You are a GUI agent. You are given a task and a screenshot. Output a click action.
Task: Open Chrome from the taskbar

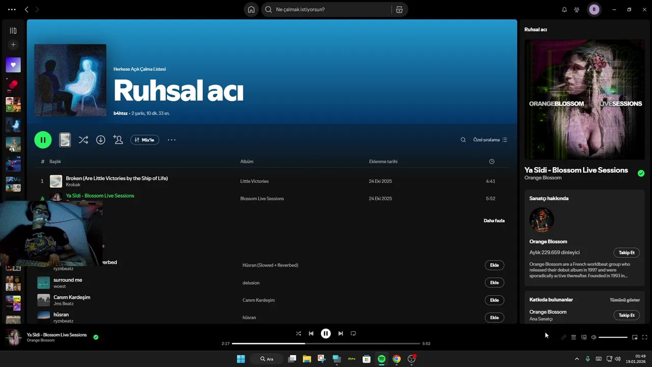pos(396,359)
